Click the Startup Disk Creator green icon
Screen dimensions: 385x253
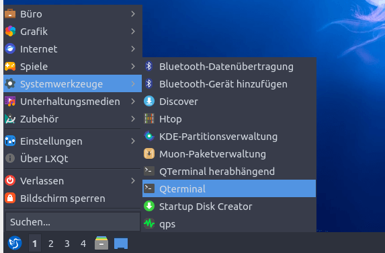149,206
